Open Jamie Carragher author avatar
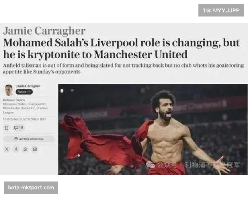248x198 pixels. [x=9, y=90]
